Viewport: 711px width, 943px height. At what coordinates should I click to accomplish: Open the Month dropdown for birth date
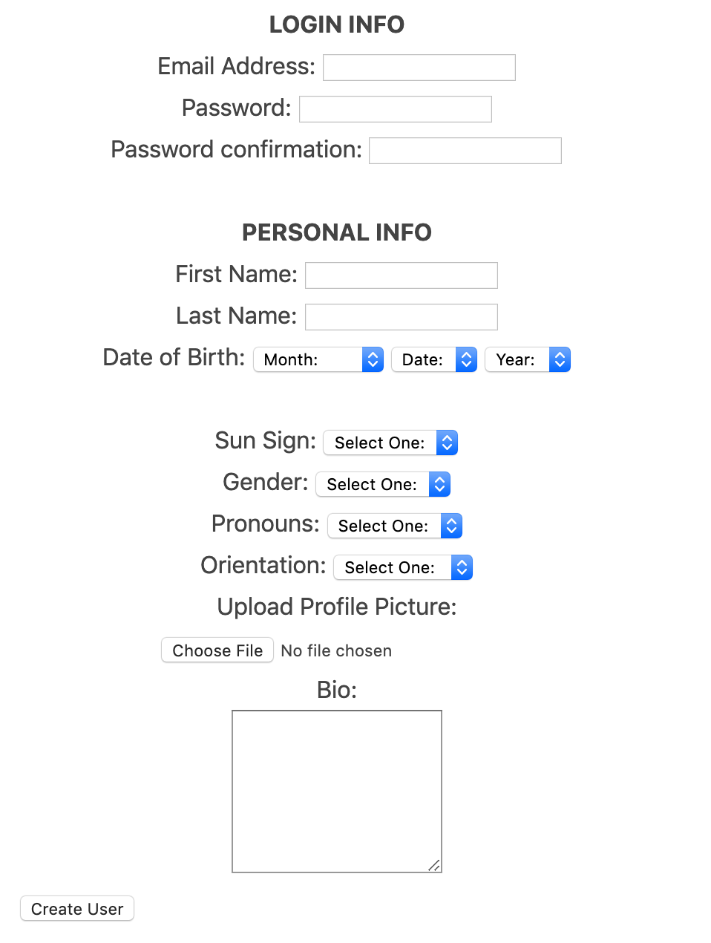pos(318,360)
